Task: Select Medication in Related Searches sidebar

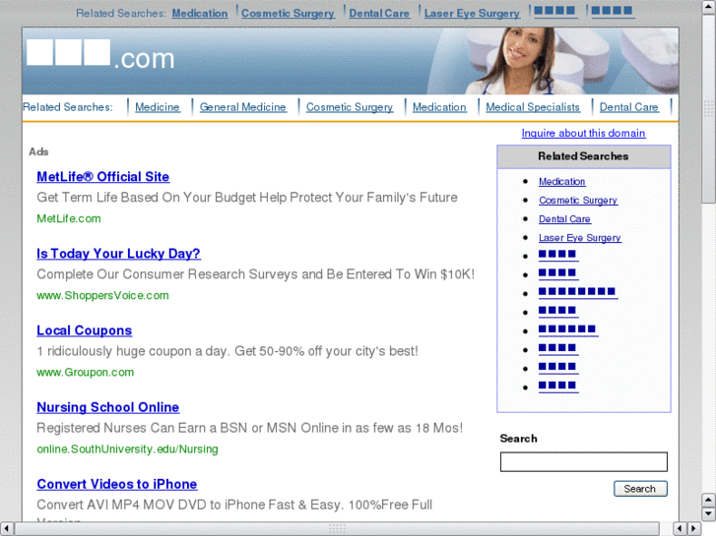Action: (561, 182)
